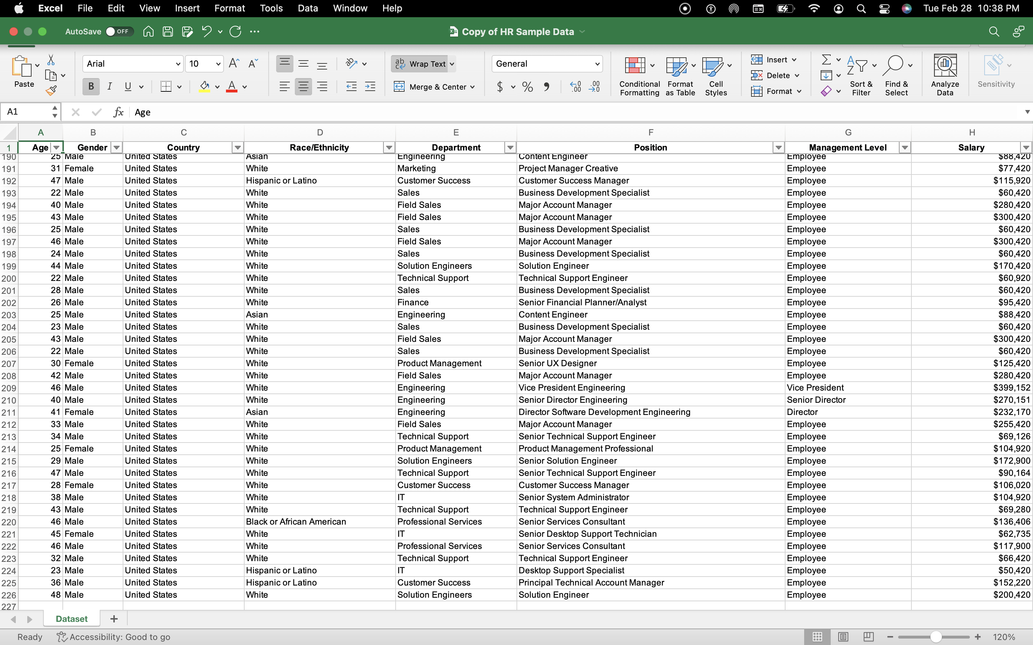
Task: Click the Percent Style icon
Action: [x=527, y=87]
